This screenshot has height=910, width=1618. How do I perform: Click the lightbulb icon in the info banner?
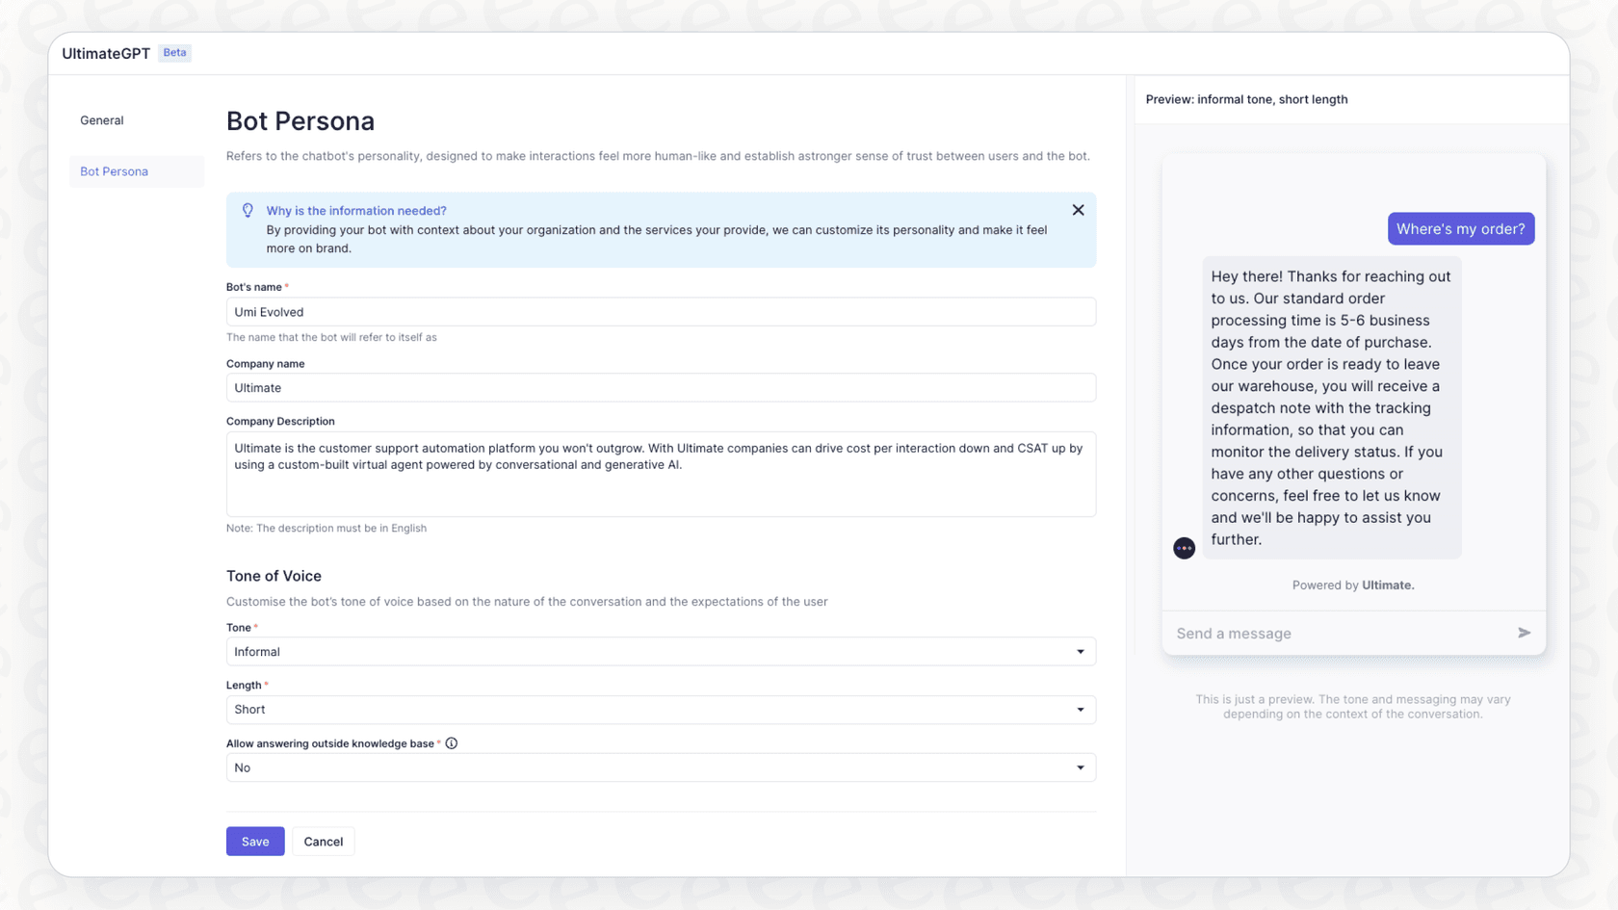tap(248, 209)
